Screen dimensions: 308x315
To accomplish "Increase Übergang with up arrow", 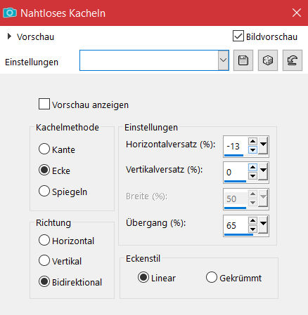I will 252,221.
